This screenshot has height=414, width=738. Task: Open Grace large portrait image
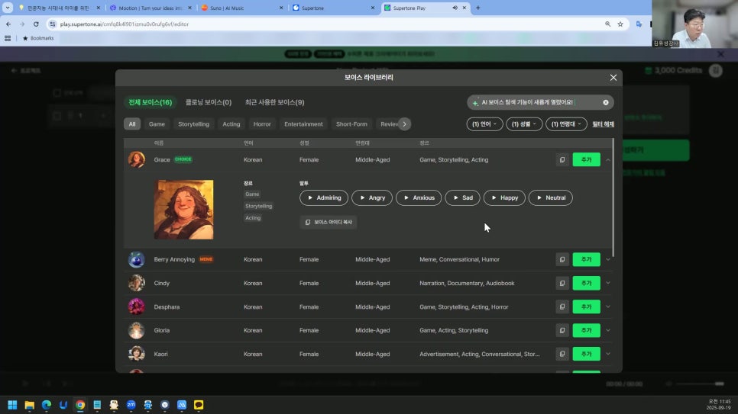[183, 210]
